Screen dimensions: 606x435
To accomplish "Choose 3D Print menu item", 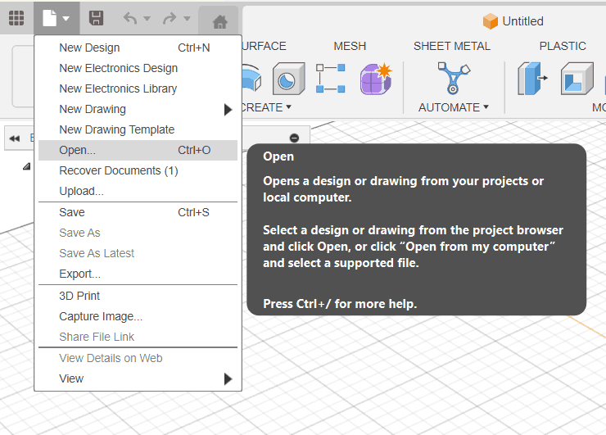I will click(138, 296).
